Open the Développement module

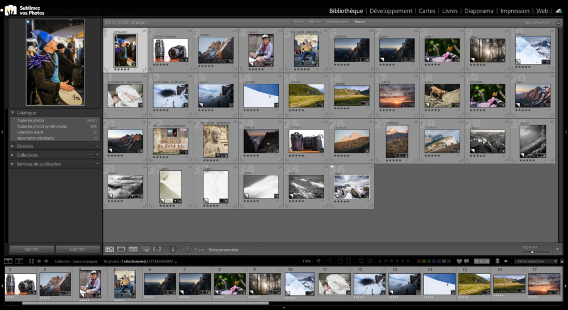click(x=391, y=11)
